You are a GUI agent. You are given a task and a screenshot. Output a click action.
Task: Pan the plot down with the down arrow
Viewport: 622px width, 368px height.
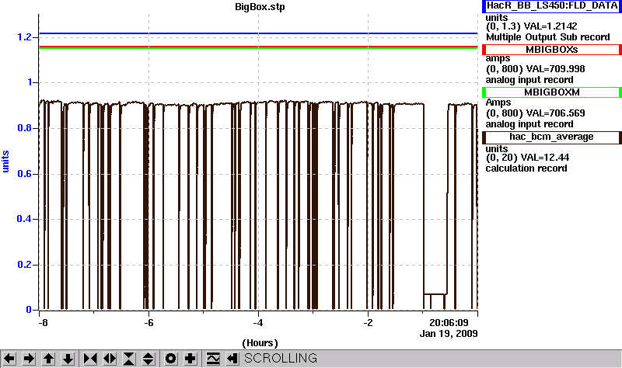tap(68, 359)
